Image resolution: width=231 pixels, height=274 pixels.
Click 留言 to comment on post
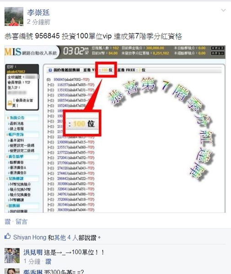tap(21, 221)
